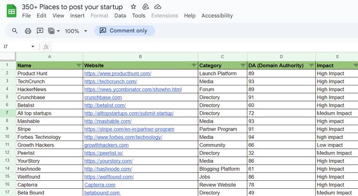Image resolution: width=358 pixels, height=196 pixels.
Task: Open the search the menus magnifier
Action: (15, 31)
